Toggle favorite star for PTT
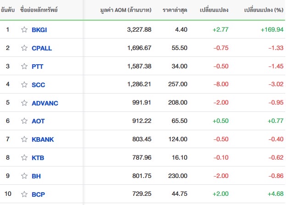 (24, 66)
